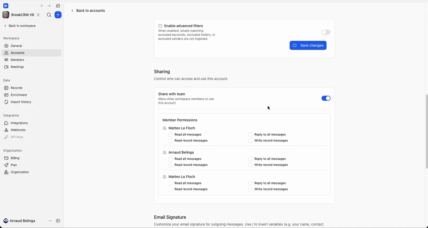Click the Email Signature heading
Image resolution: width=428 pixels, height=228 pixels.
pos(170,217)
